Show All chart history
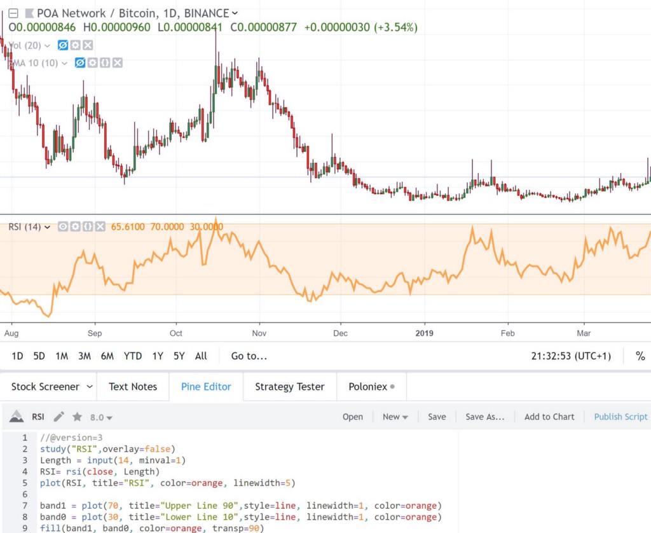651x533 pixels. click(201, 356)
